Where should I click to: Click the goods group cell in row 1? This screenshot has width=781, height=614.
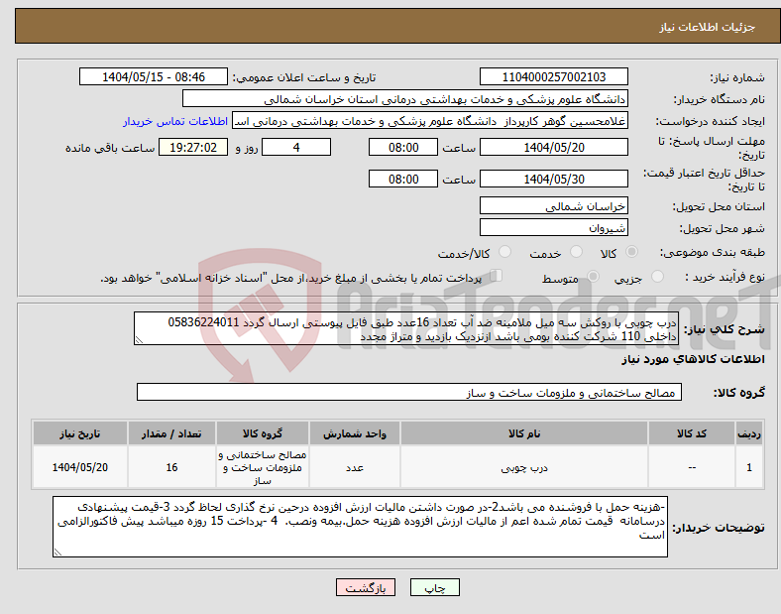[263, 467]
